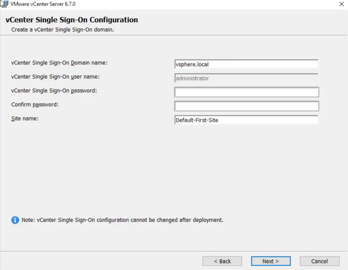Click the 'Site name:' label
Viewport: 348px width, 270px height.
pyautogui.click(x=25, y=118)
